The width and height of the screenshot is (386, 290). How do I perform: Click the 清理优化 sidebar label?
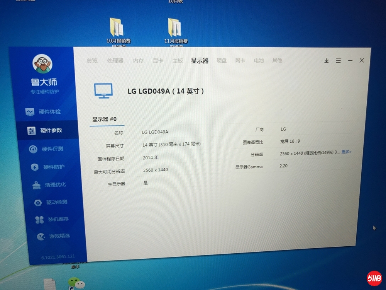coord(56,185)
